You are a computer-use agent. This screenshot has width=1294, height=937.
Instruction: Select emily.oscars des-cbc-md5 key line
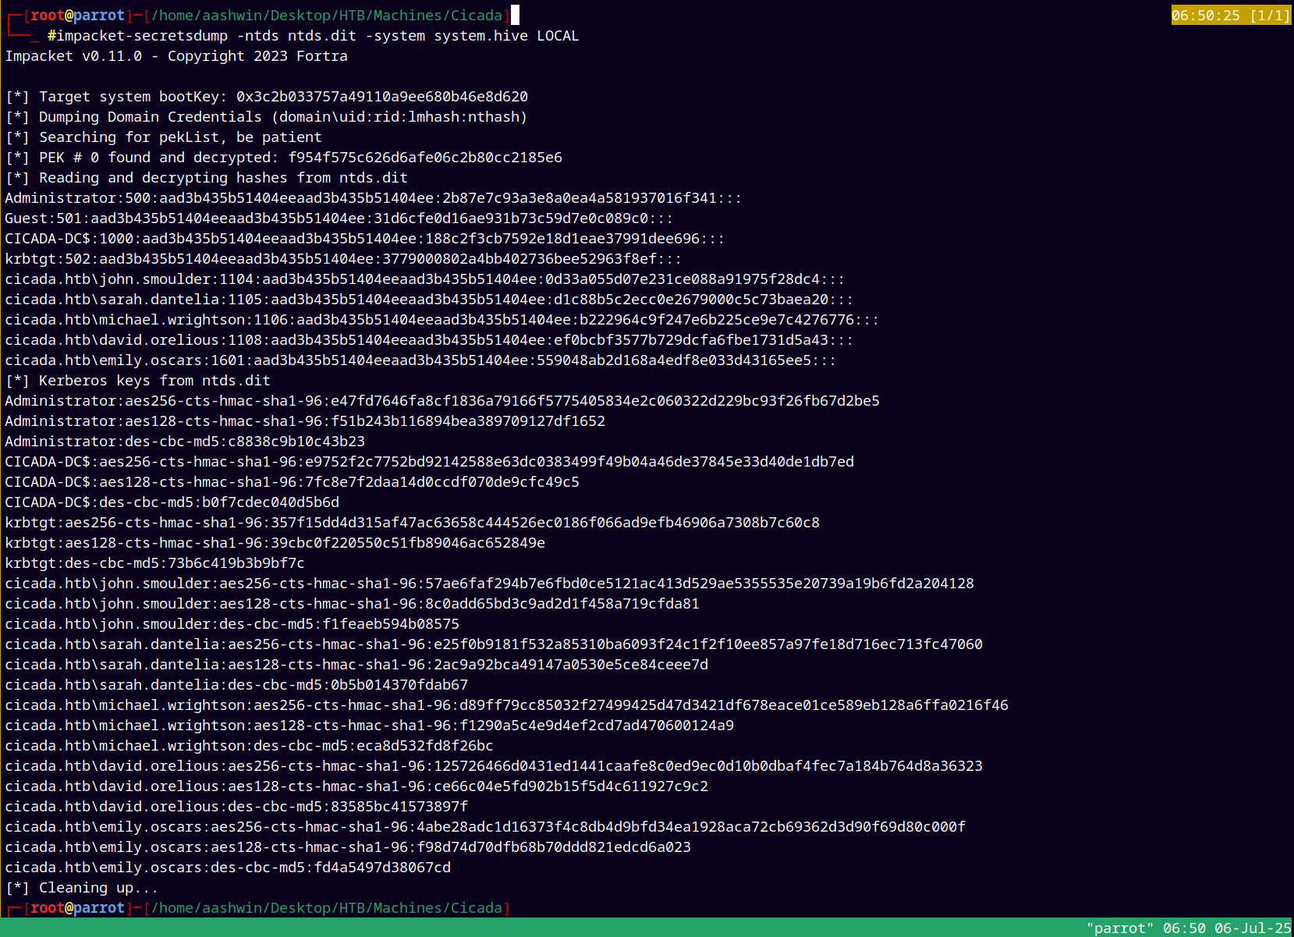point(228,868)
